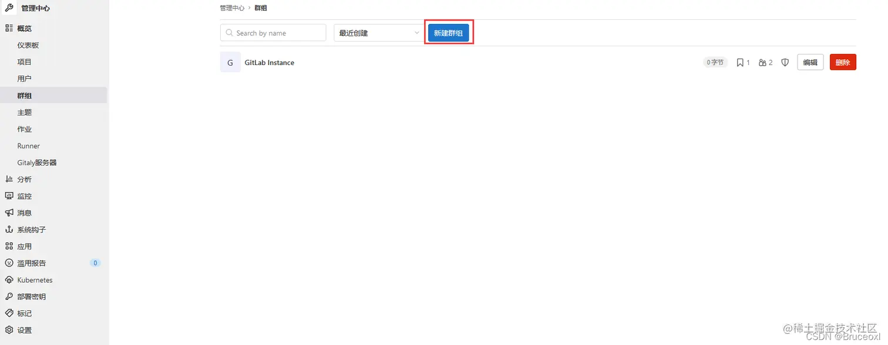Click the Search by name field
Screen dimensions: 888x345
(273, 33)
